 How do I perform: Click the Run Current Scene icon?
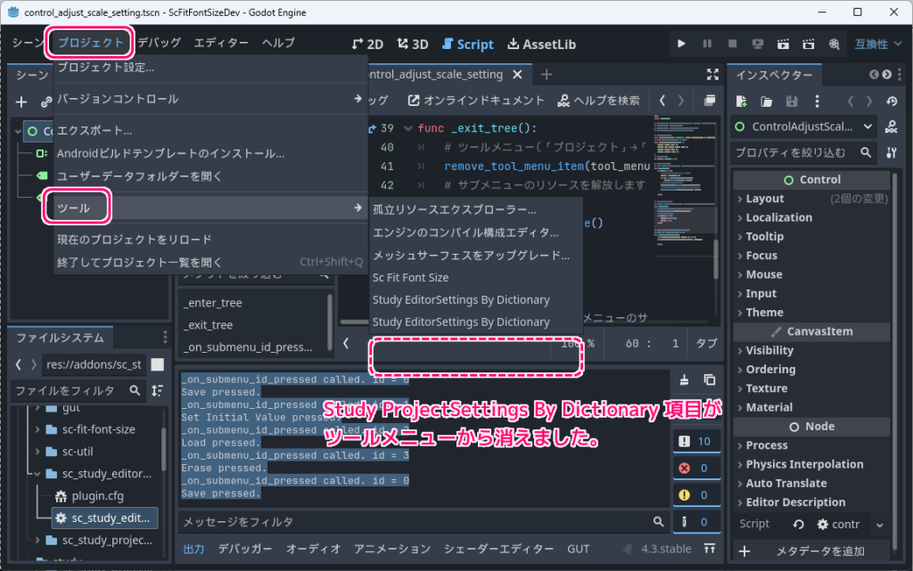tap(784, 43)
